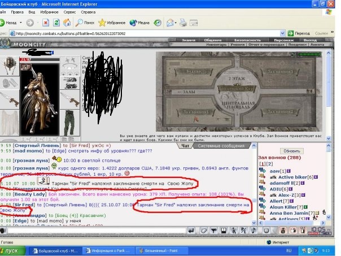The height and width of the screenshot is (256, 341).
Task: Stop page loading with red X icon
Action: point(46,23)
